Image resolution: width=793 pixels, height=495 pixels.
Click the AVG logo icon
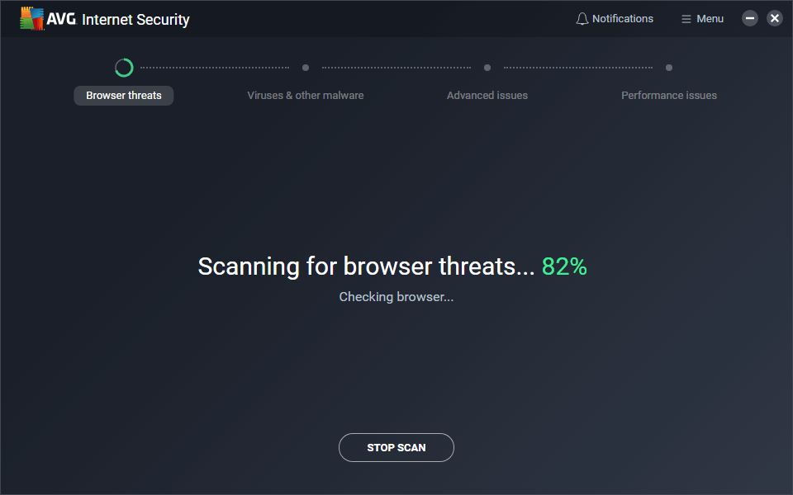33,18
